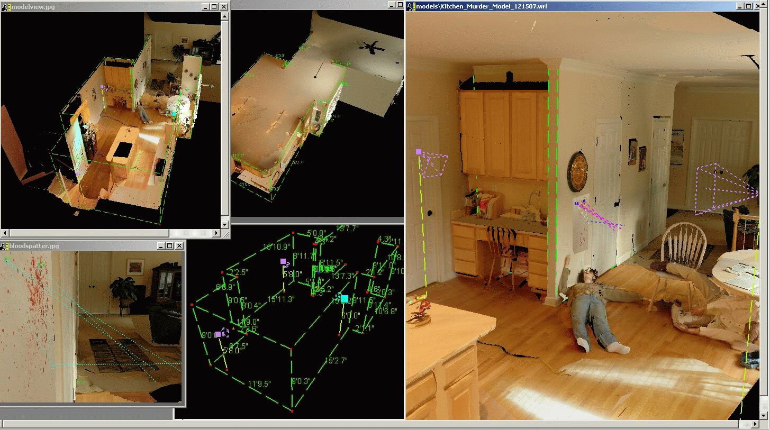Focus the Kitchen_Murder_Model_121507.wrl title bar

556,6
